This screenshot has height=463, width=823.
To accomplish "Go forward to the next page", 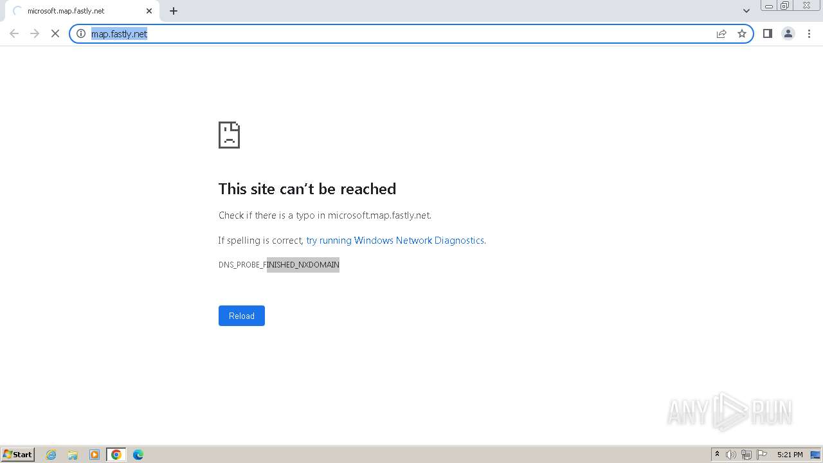I will coord(35,33).
